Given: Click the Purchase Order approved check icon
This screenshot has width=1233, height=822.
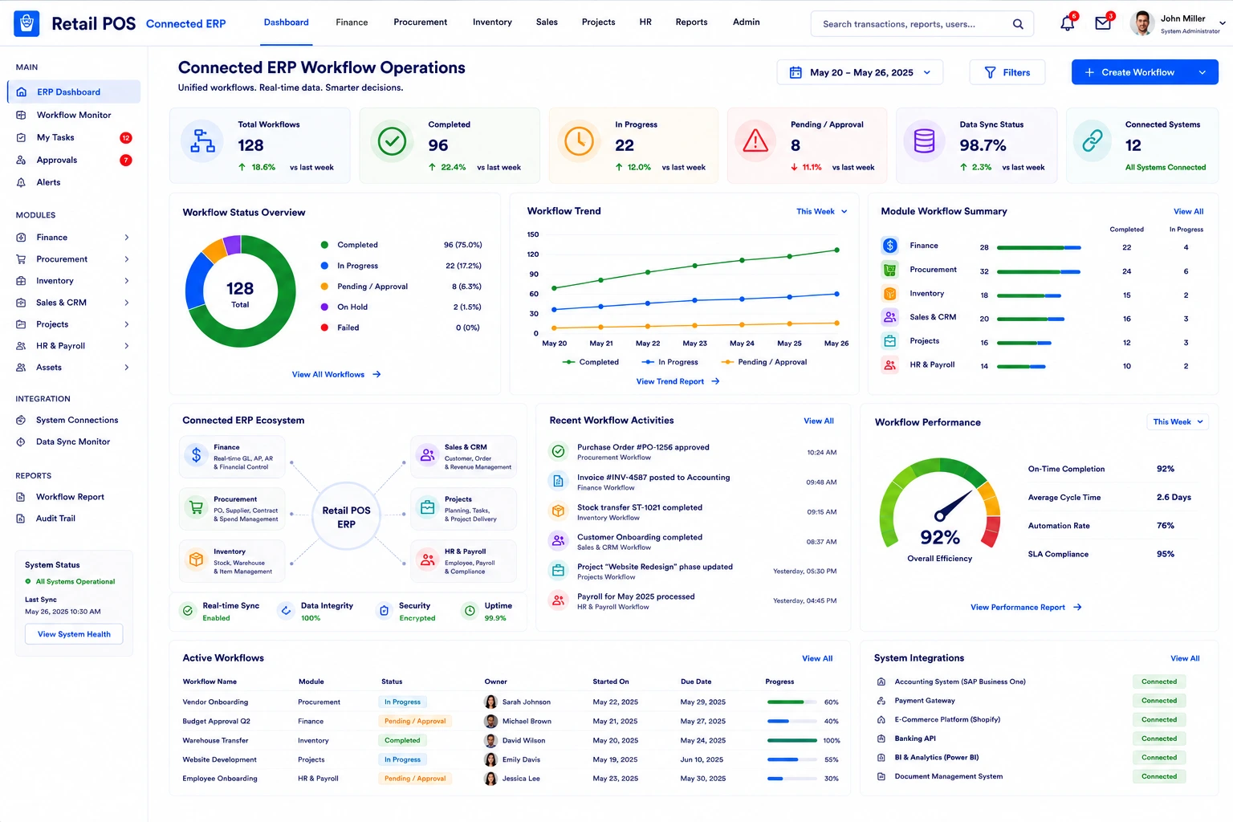Looking at the screenshot, I should pyautogui.click(x=558, y=451).
